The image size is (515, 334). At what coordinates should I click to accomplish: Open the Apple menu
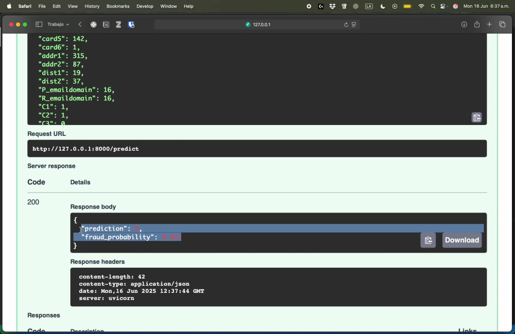pyautogui.click(x=9, y=6)
